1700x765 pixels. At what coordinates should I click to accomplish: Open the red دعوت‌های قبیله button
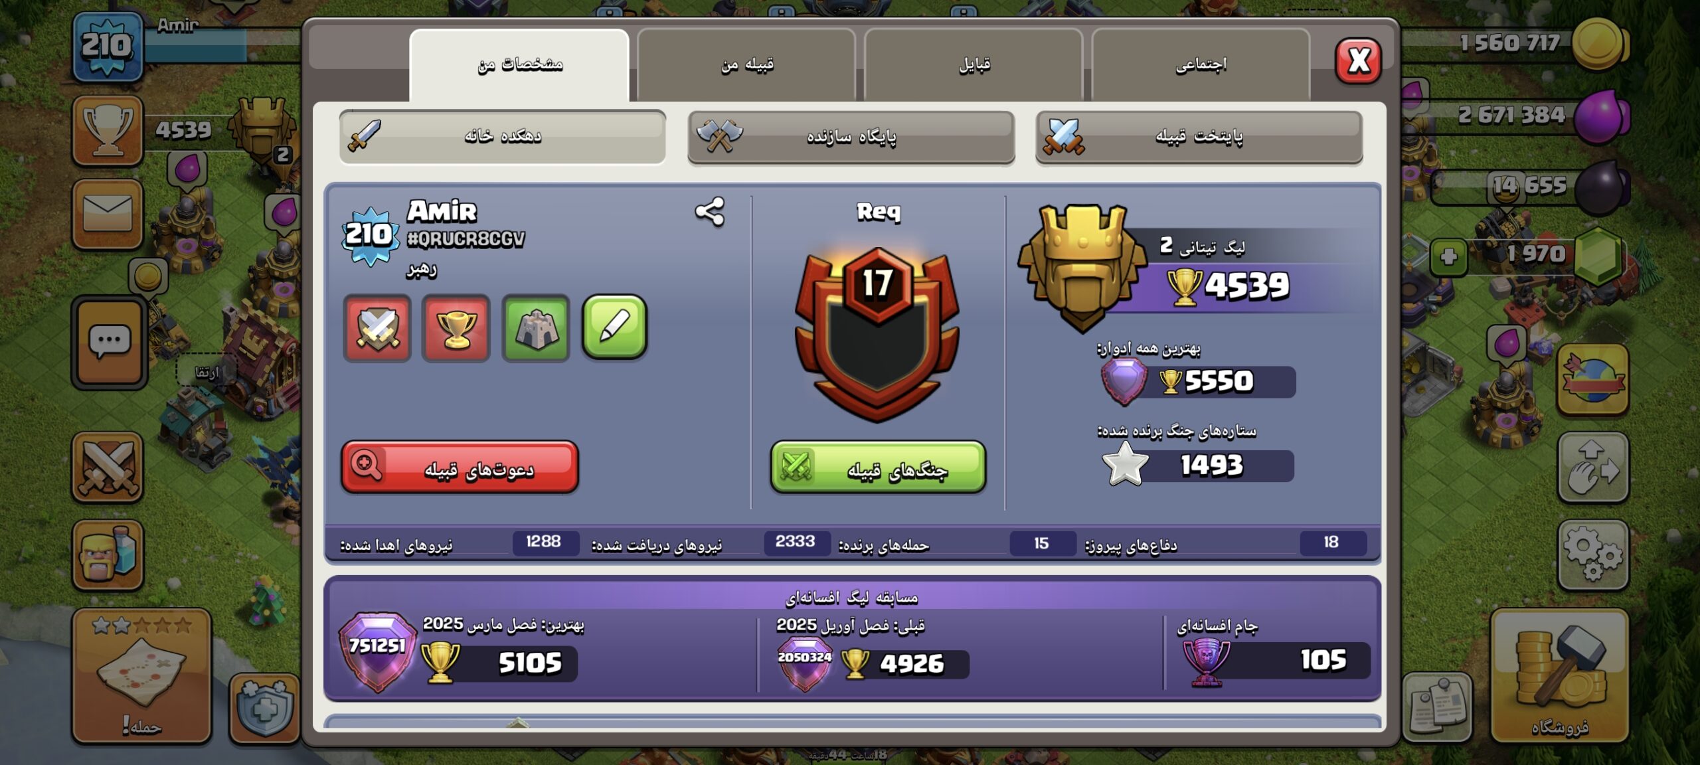tap(460, 467)
